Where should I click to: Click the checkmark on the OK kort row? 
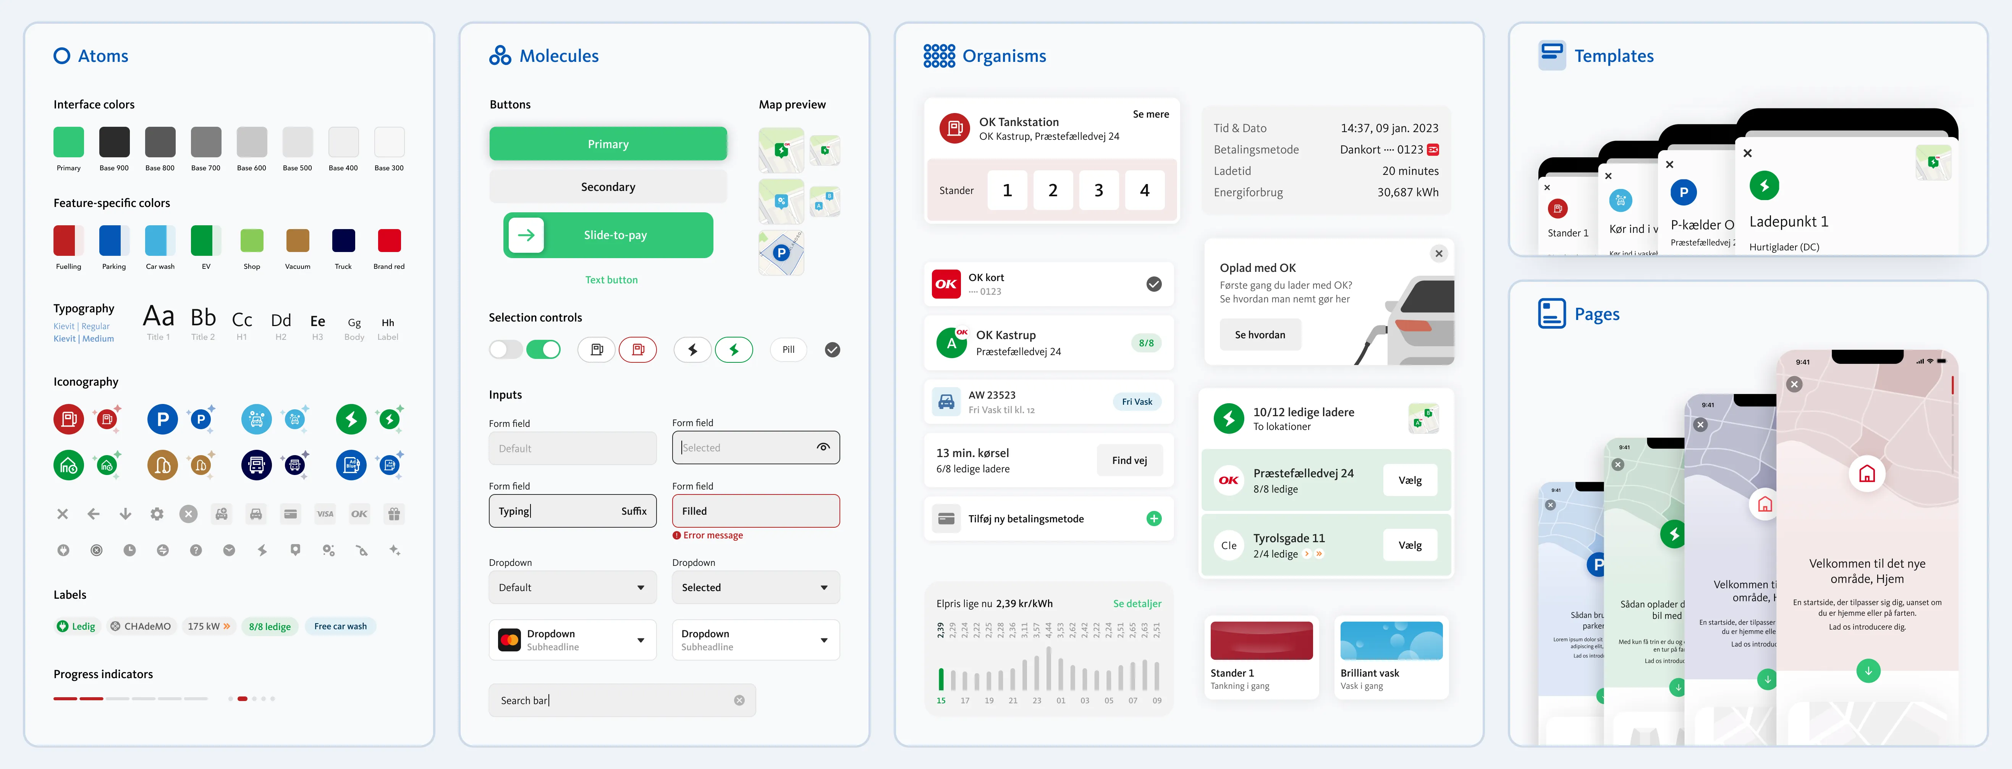click(1154, 284)
